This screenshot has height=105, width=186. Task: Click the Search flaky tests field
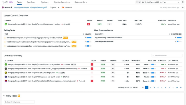(x=19, y=102)
